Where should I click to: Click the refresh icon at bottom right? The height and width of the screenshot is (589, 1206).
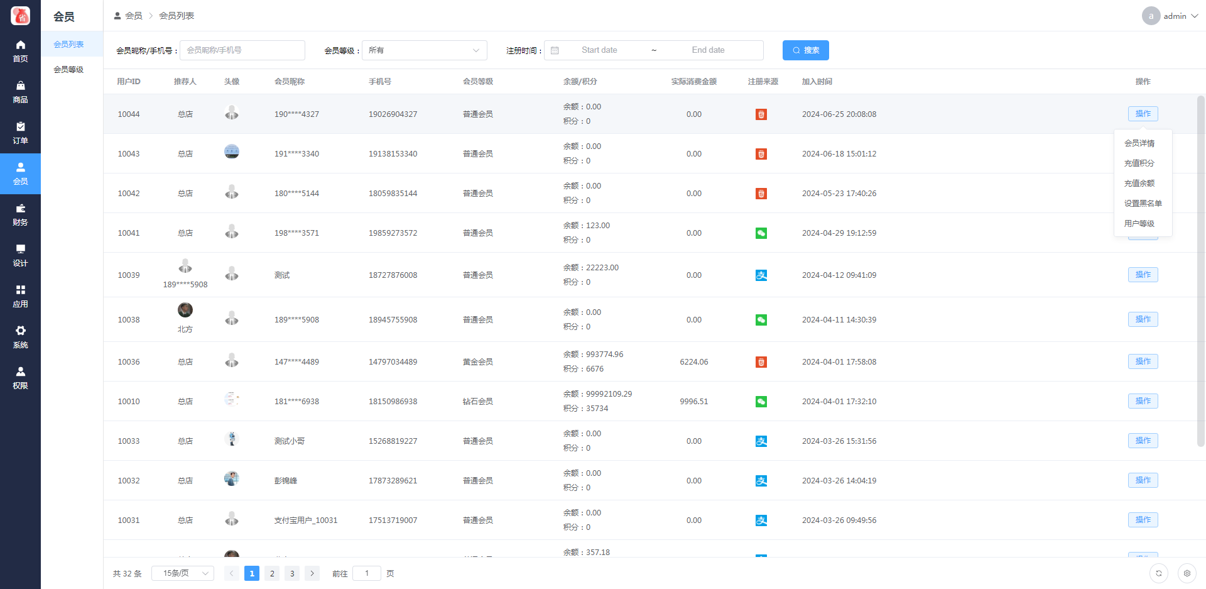[x=1159, y=573]
